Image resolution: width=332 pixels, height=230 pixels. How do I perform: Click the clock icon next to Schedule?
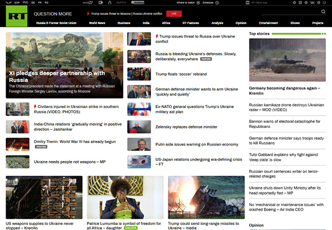pos(217,3)
